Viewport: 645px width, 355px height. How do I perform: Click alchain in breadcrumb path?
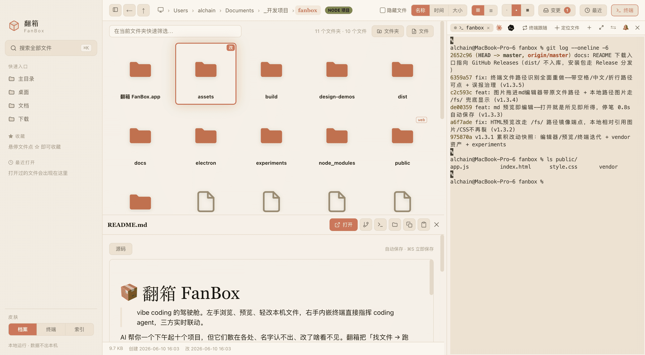(x=207, y=10)
